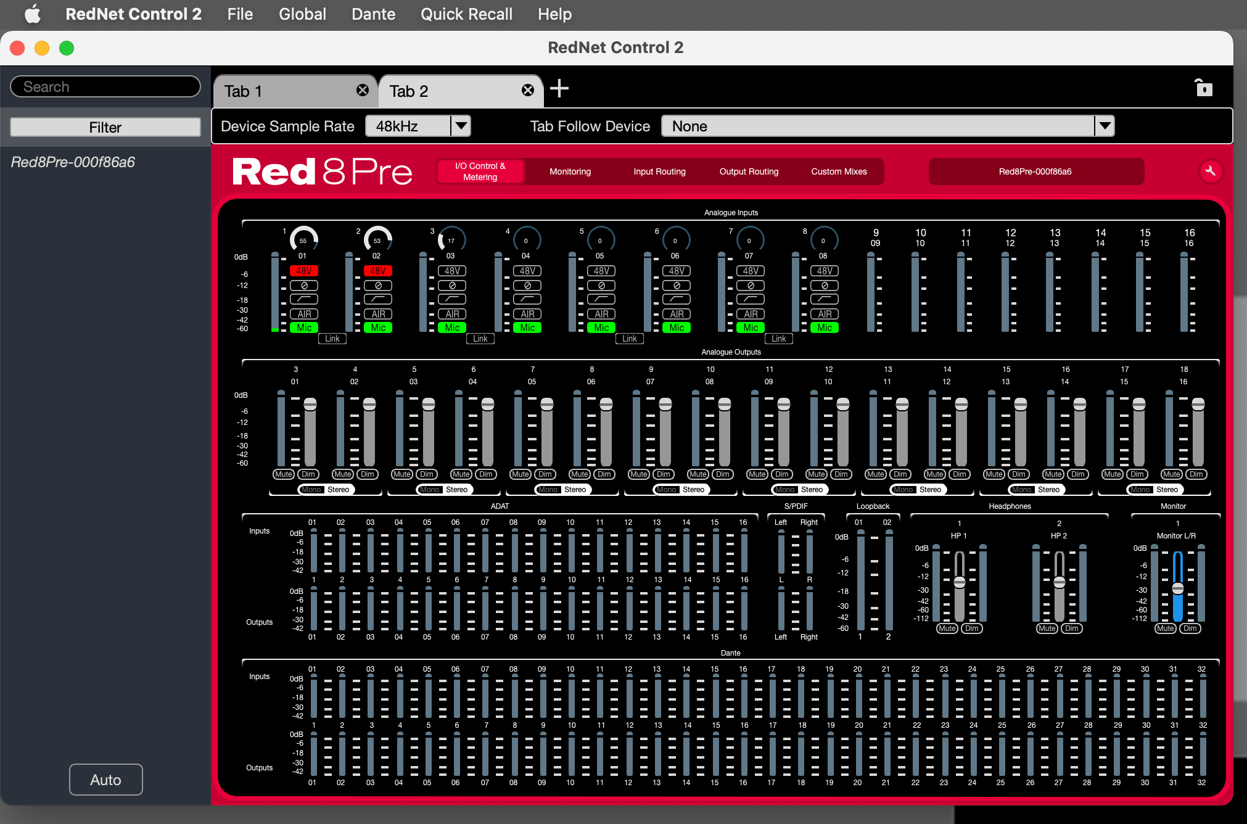Screen dimensions: 1247x824
Task: Click the input 4 gain knob
Action: coord(527,239)
